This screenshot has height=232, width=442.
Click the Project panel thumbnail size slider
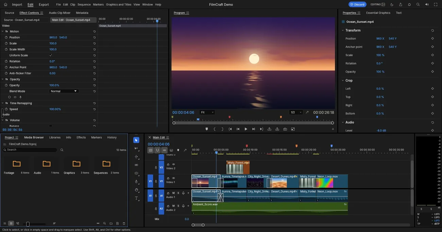click(x=34, y=224)
